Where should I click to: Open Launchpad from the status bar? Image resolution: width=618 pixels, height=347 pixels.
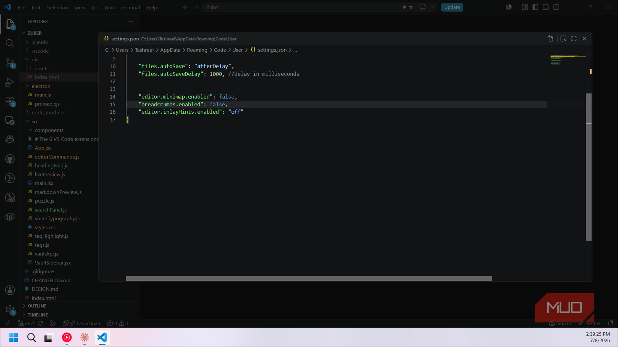point(82,323)
